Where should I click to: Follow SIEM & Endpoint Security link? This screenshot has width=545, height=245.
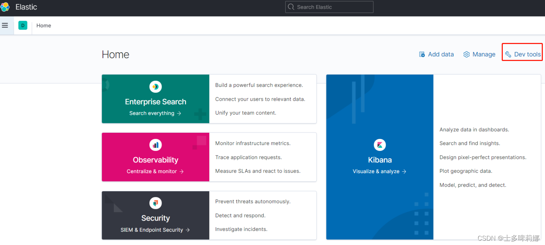click(x=155, y=230)
